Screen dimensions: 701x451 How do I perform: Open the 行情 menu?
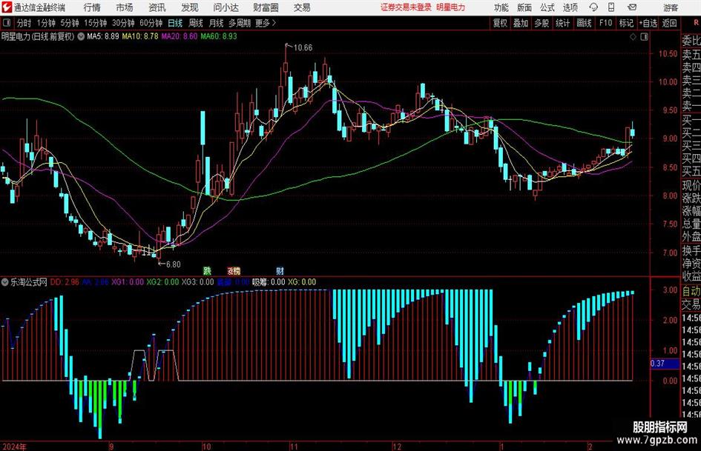coord(92,7)
